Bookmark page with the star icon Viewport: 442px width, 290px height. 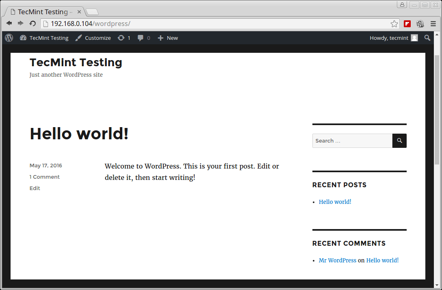[394, 24]
